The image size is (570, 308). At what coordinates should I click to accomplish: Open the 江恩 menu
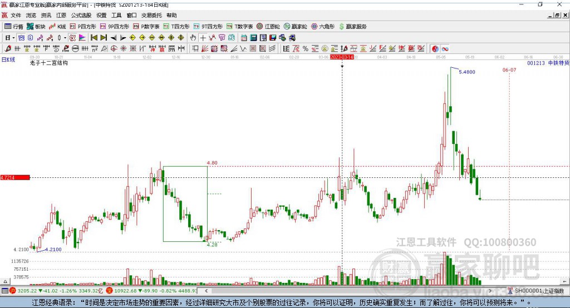61,15
